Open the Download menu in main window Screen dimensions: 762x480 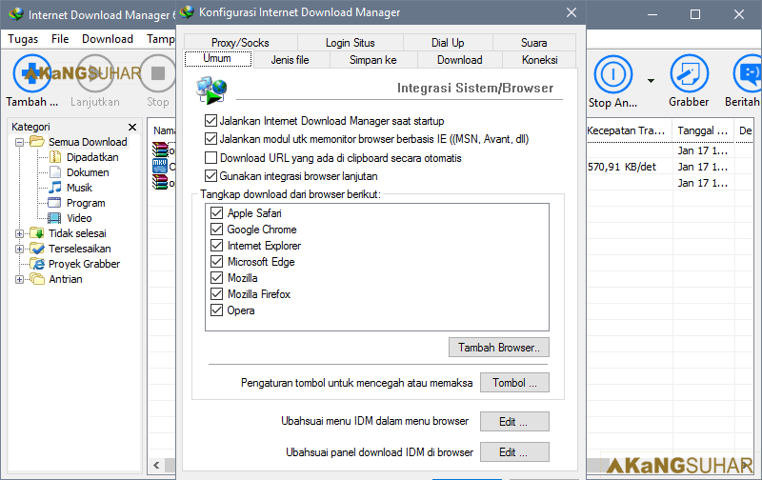(108, 39)
